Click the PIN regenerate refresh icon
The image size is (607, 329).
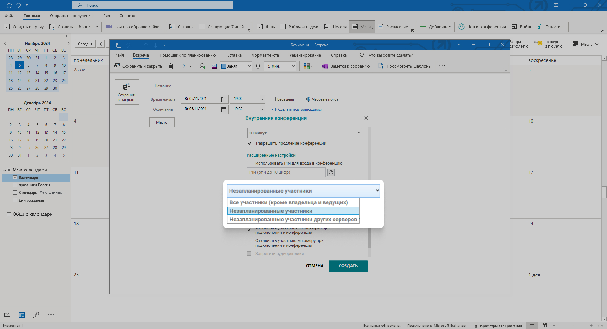click(331, 172)
